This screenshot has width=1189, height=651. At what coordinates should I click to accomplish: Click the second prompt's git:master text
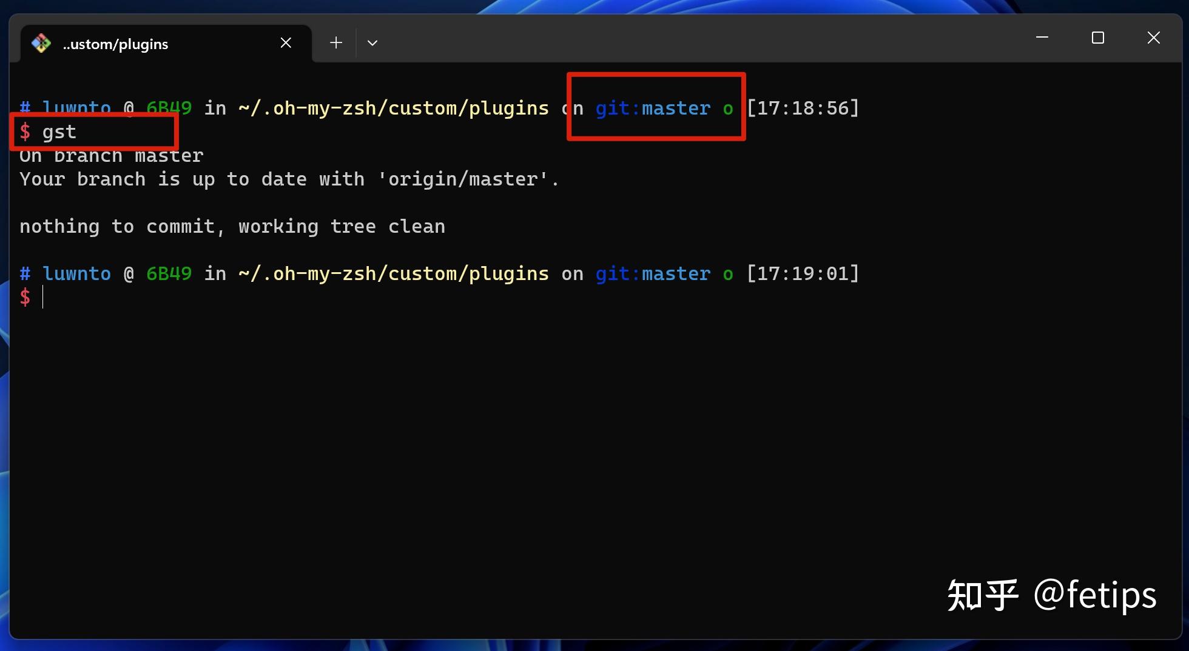(653, 273)
